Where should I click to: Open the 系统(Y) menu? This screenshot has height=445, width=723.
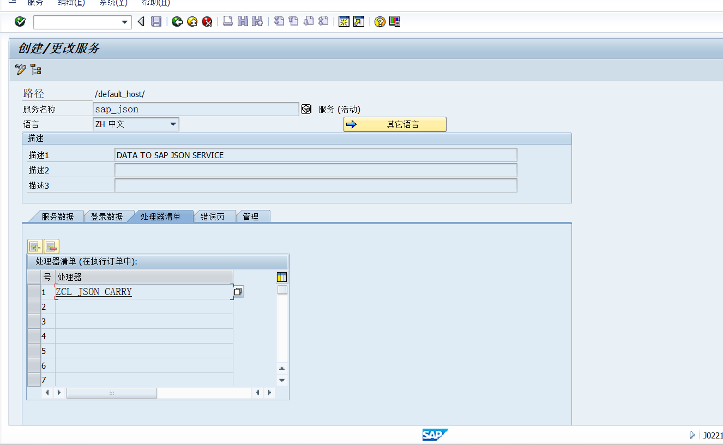pos(113,3)
